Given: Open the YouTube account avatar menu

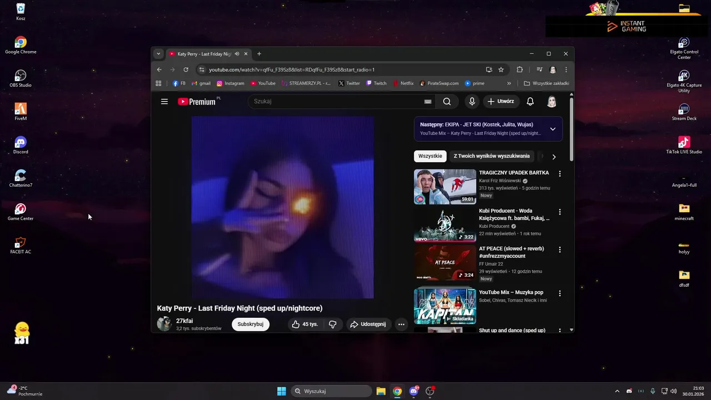Looking at the screenshot, I should coord(552,102).
